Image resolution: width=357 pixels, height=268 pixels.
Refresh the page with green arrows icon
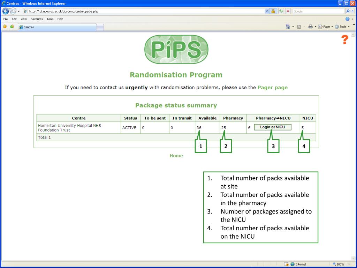(281, 11)
